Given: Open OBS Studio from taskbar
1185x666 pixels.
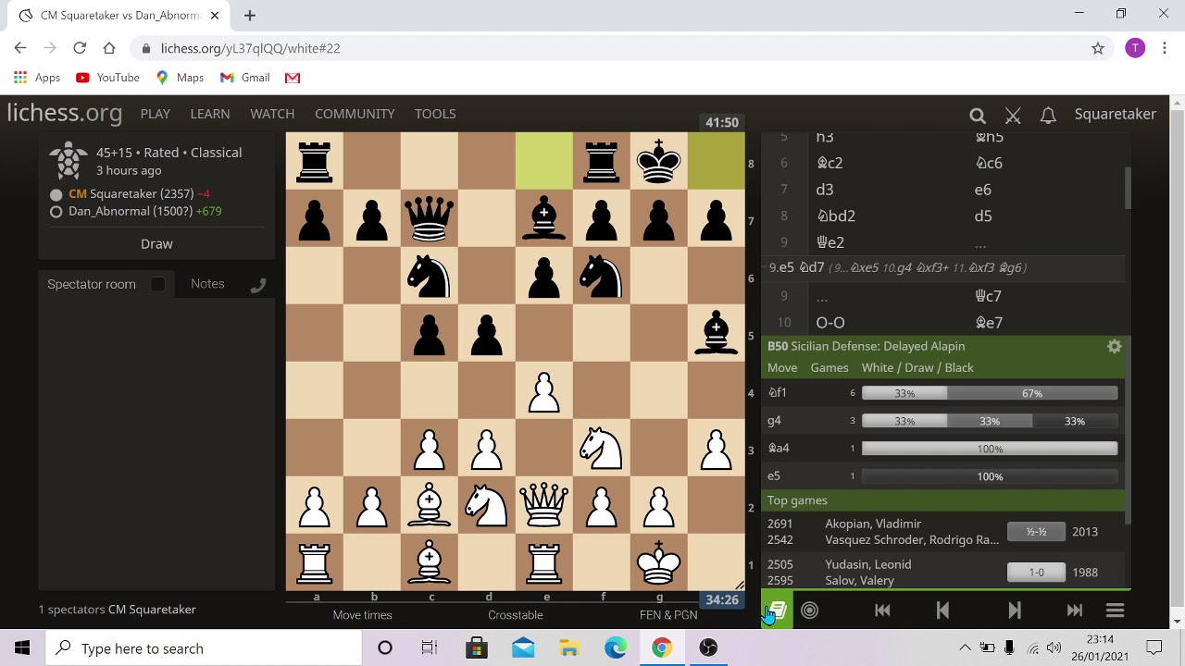Looking at the screenshot, I should point(708,648).
